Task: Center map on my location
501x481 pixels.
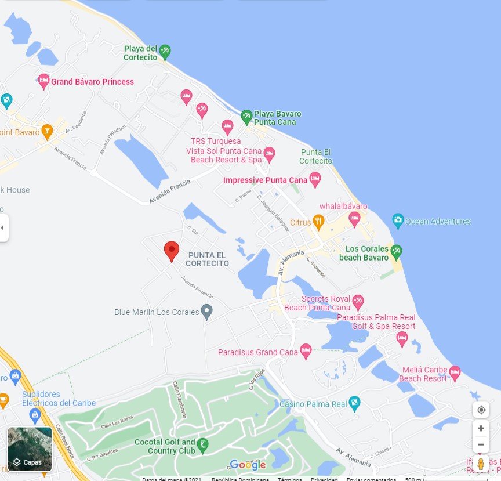Action: [x=481, y=410]
